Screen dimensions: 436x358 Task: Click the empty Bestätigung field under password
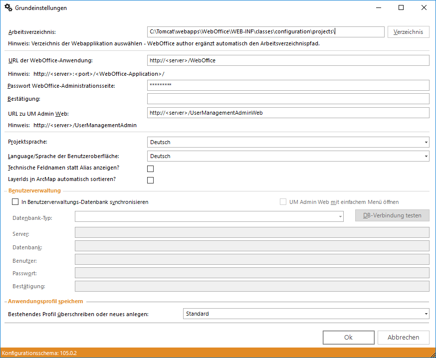tap(288, 99)
